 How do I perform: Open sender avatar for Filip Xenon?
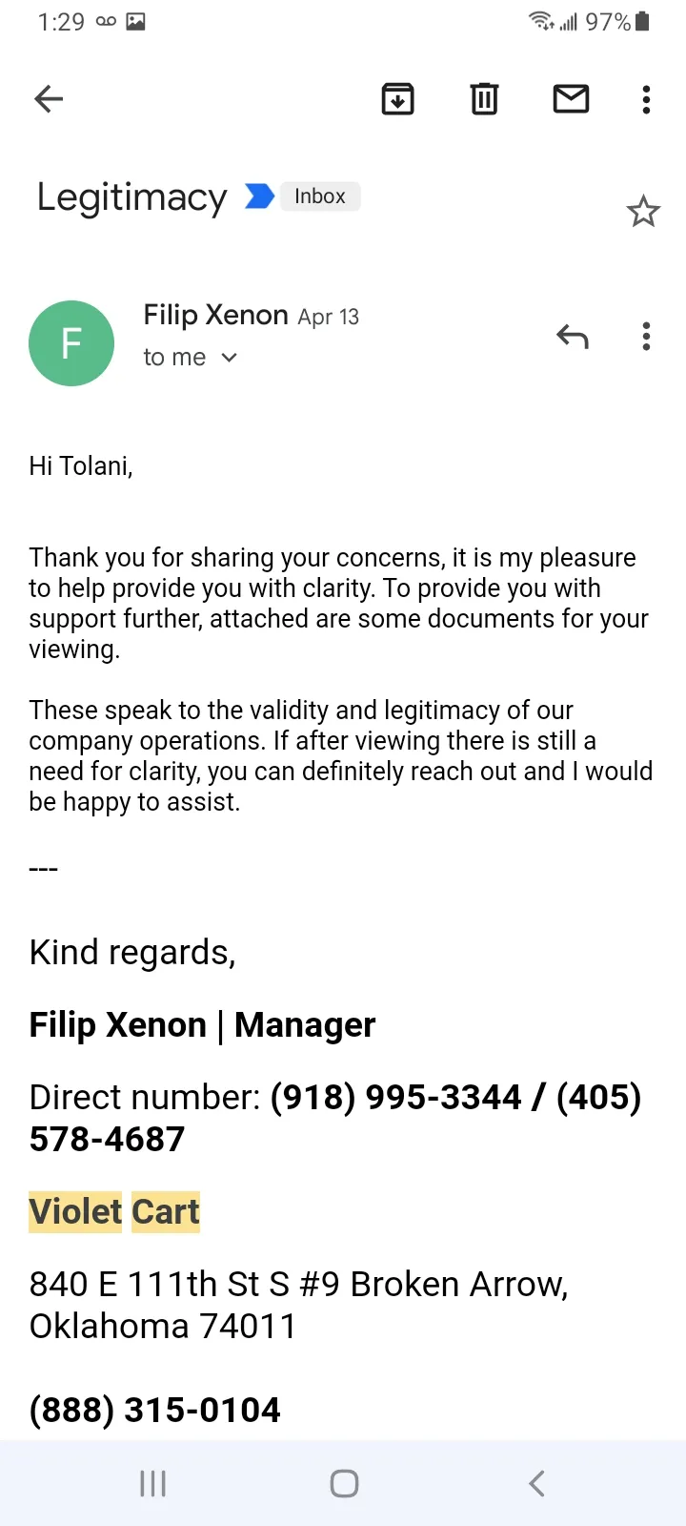pos(71,343)
